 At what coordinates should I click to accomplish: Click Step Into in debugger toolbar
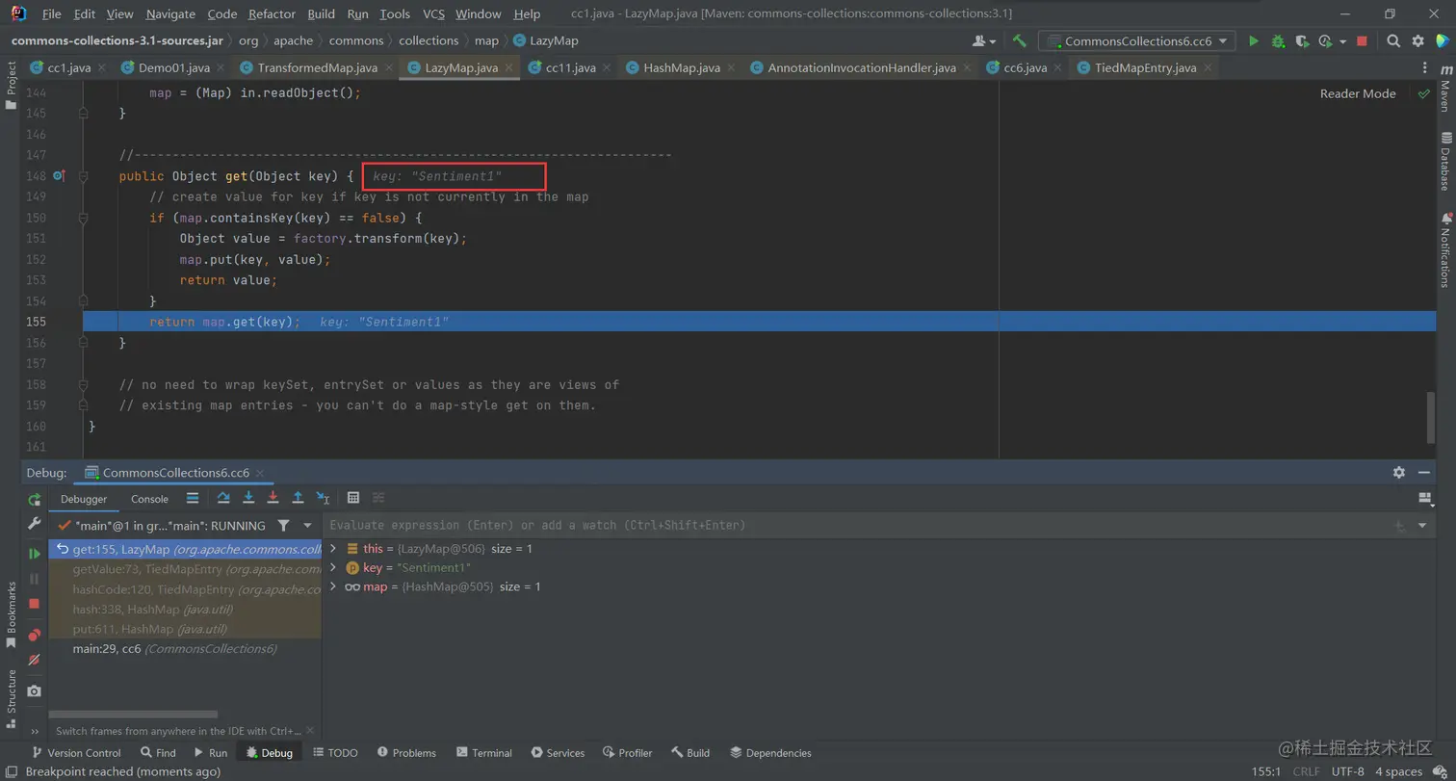[x=248, y=498]
